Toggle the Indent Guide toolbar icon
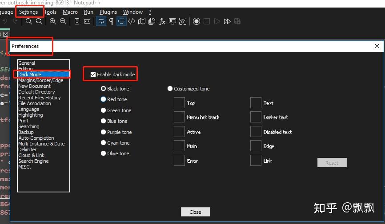Screen dimensions: 385x224 (x=121, y=22)
